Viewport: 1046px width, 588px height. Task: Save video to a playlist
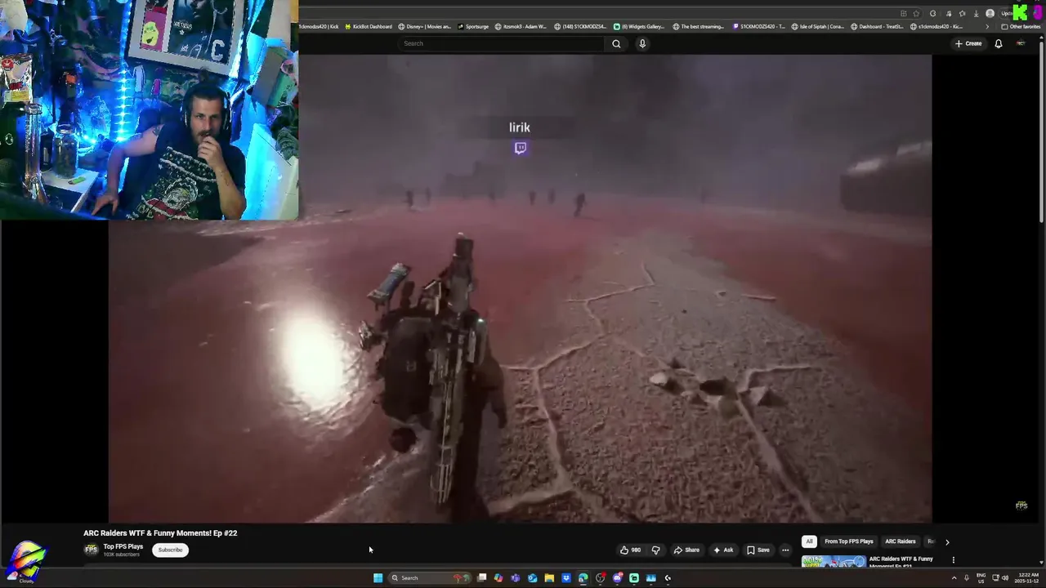pos(758,550)
